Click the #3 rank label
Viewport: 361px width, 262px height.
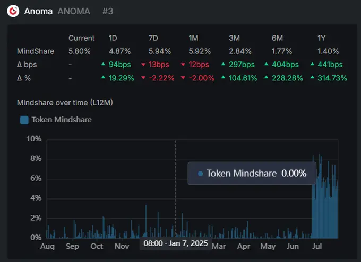(x=108, y=11)
